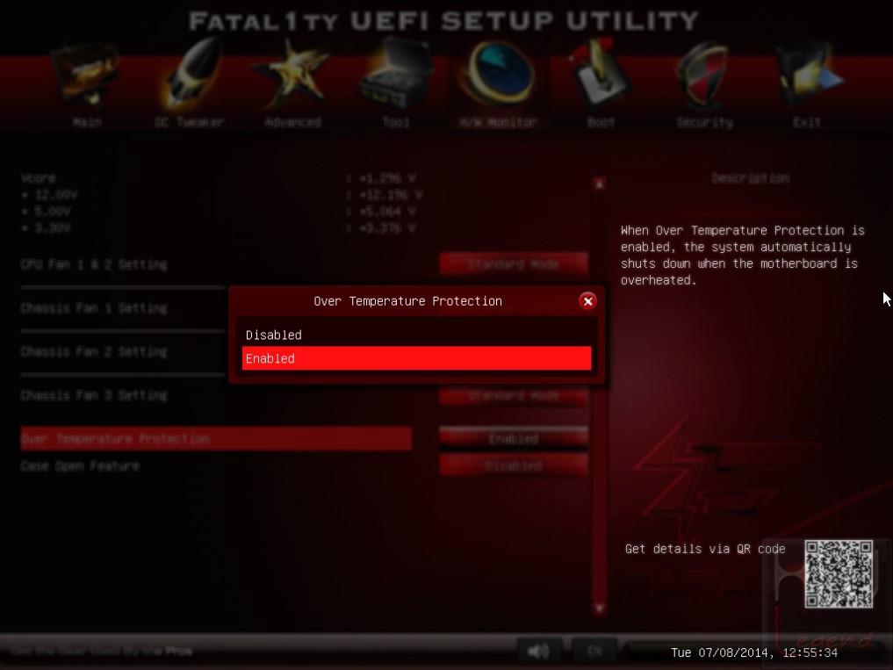Click the date and time display
The height and width of the screenshot is (670, 893).
pyautogui.click(x=754, y=652)
